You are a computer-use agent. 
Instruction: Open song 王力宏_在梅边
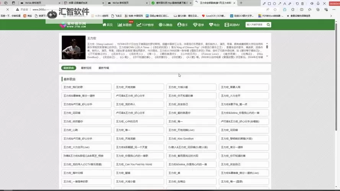click(192, 181)
